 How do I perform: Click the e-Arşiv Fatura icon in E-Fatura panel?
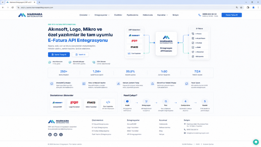pyautogui.click(x=193, y=38)
